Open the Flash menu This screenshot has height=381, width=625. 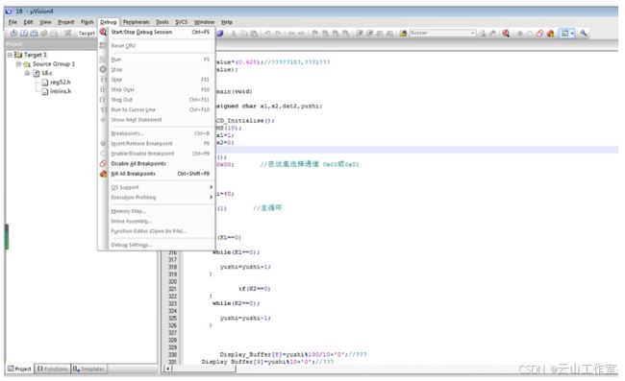pos(87,22)
